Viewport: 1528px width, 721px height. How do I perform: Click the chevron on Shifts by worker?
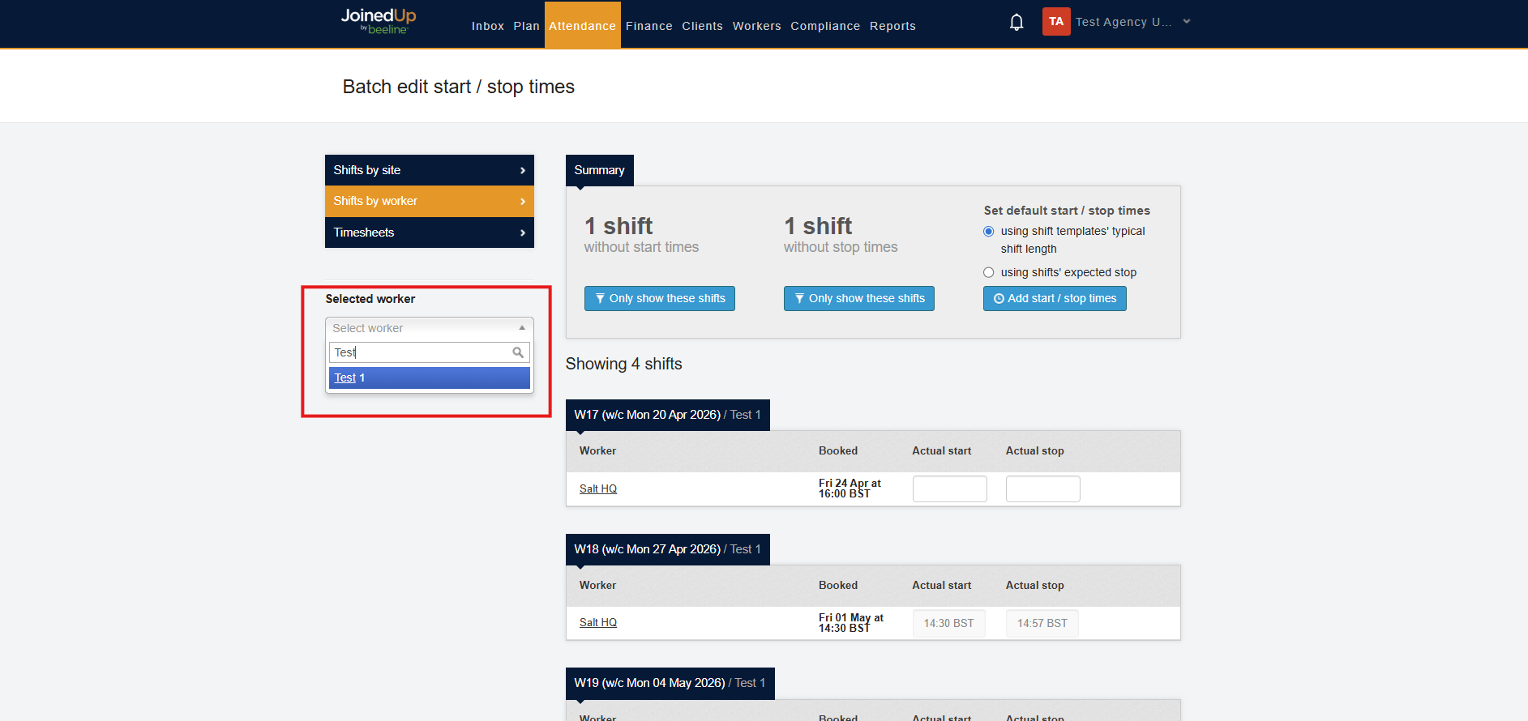pos(523,201)
